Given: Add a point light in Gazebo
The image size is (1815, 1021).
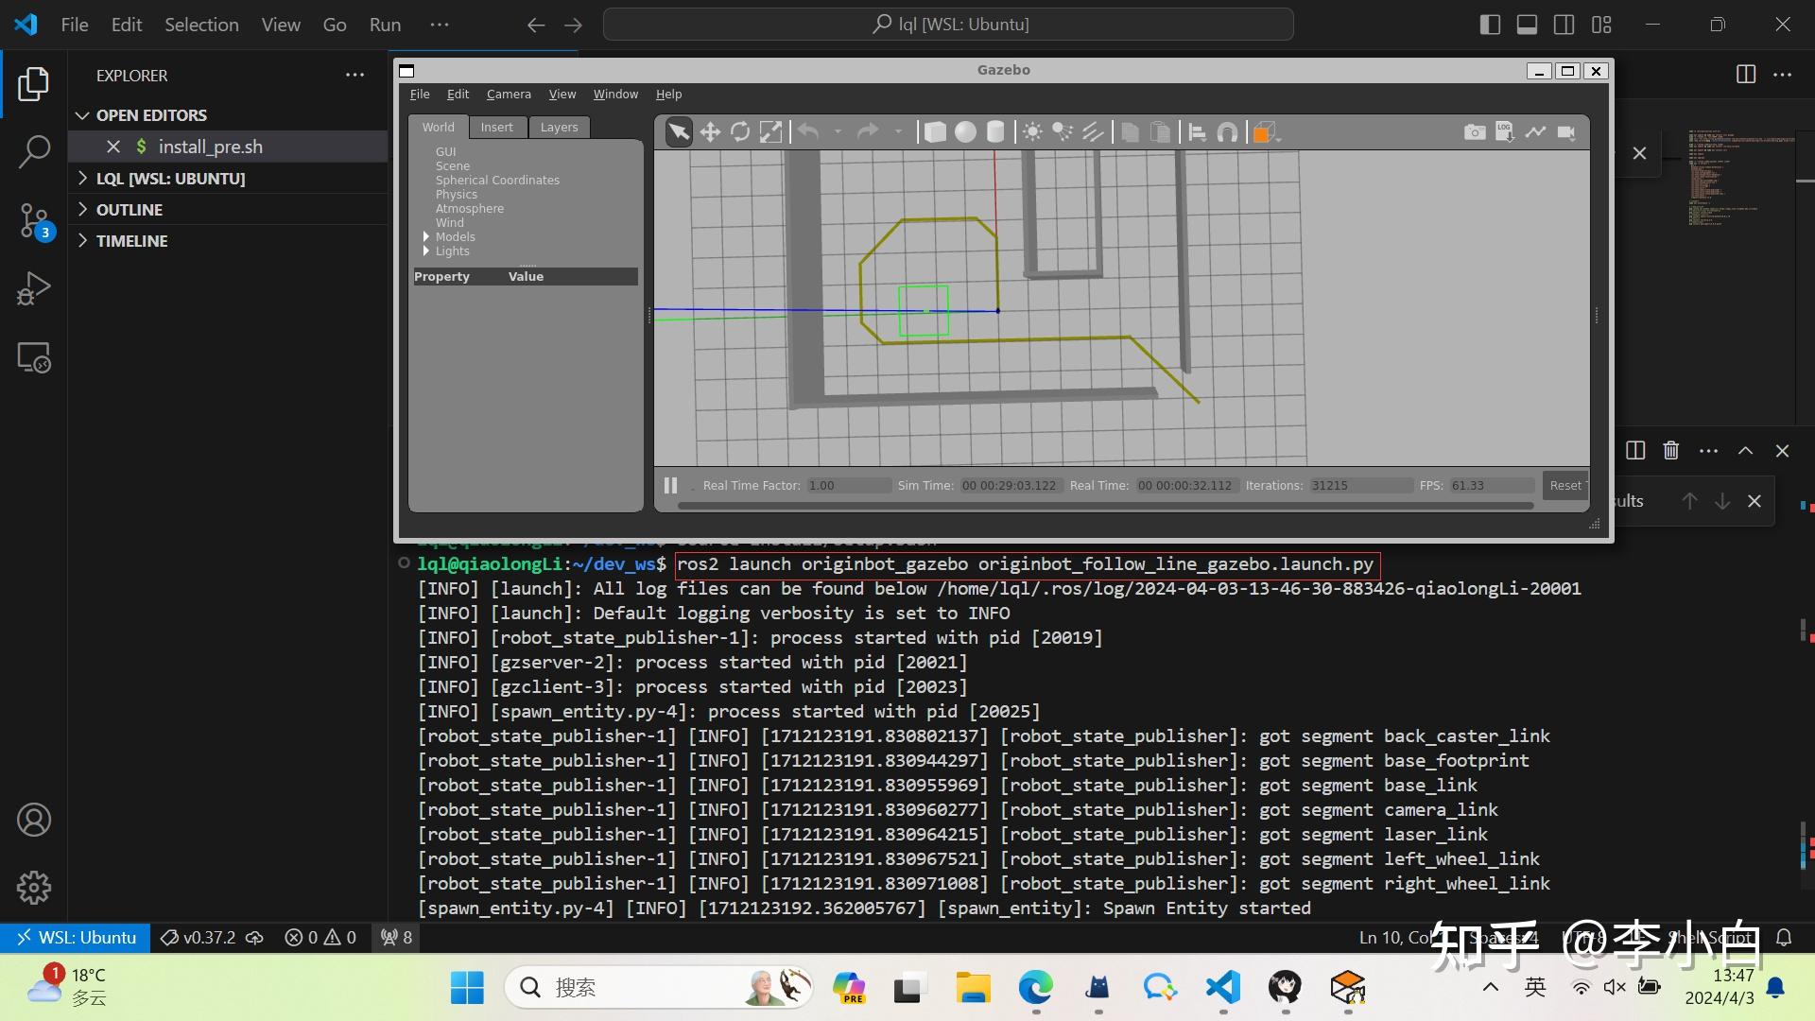Looking at the screenshot, I should [x=1032, y=132].
